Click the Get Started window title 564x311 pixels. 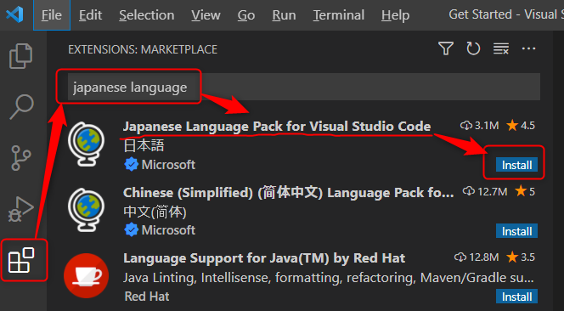(x=506, y=14)
